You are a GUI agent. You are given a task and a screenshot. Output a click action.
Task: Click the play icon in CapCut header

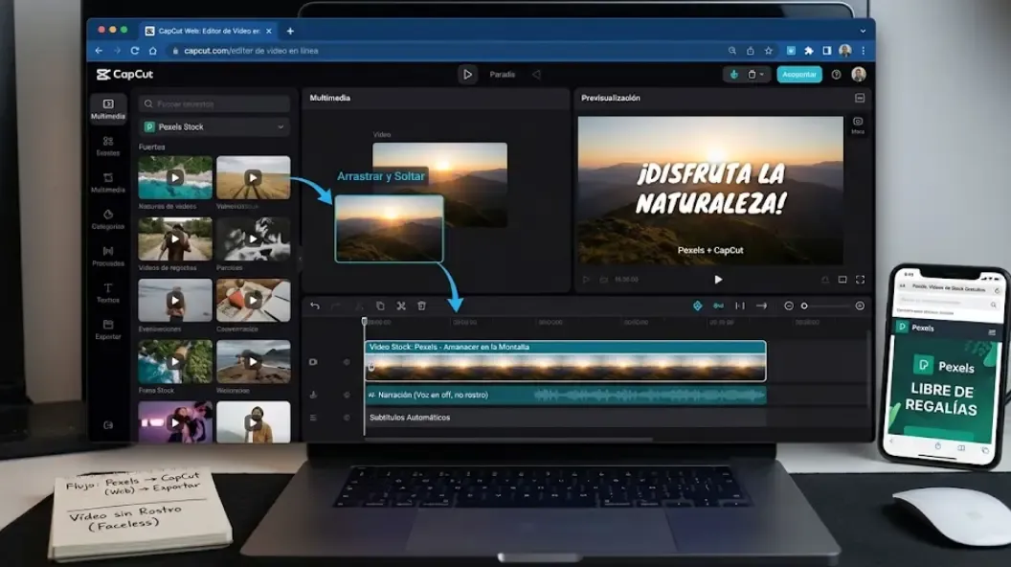click(467, 74)
